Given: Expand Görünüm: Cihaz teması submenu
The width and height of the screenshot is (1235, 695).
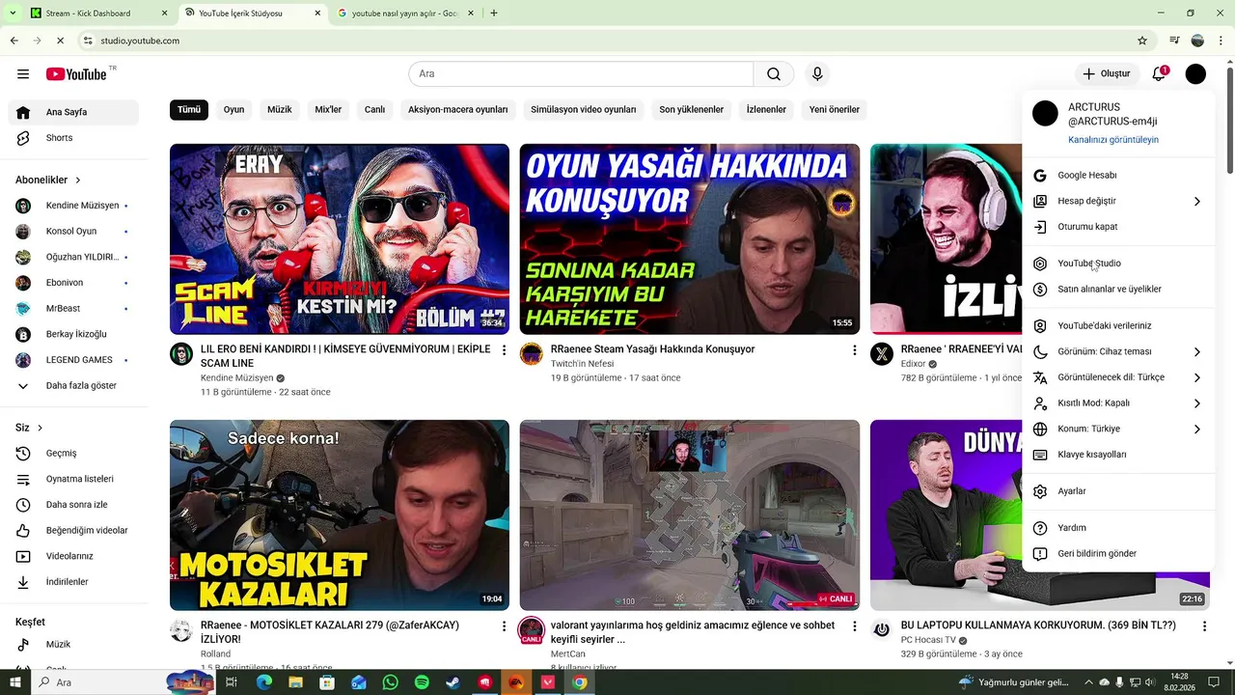Looking at the screenshot, I should (x=1118, y=352).
